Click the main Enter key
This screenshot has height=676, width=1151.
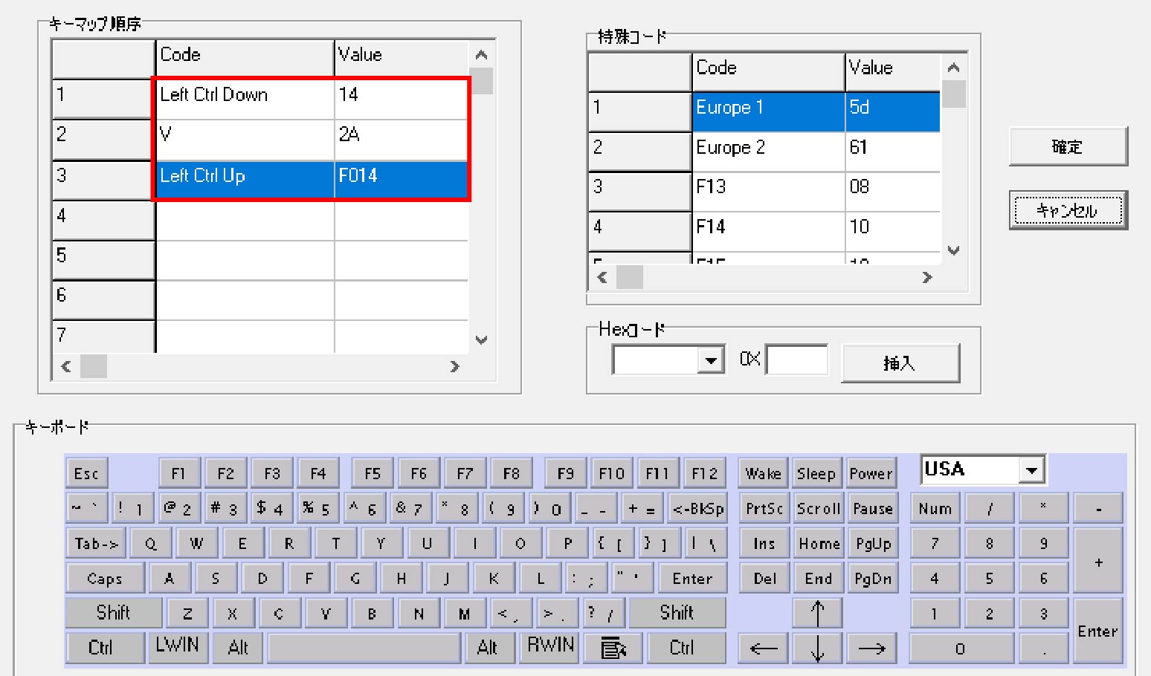(x=692, y=579)
